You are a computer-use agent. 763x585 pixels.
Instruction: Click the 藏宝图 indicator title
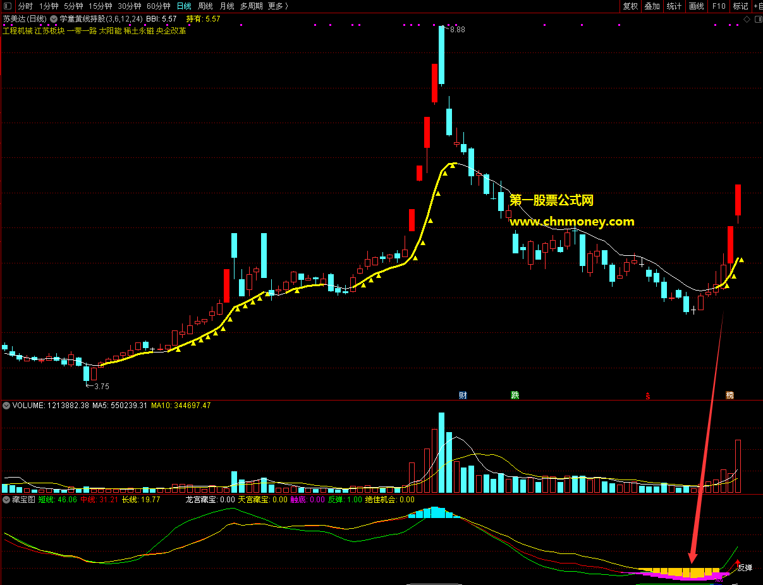coord(23,499)
